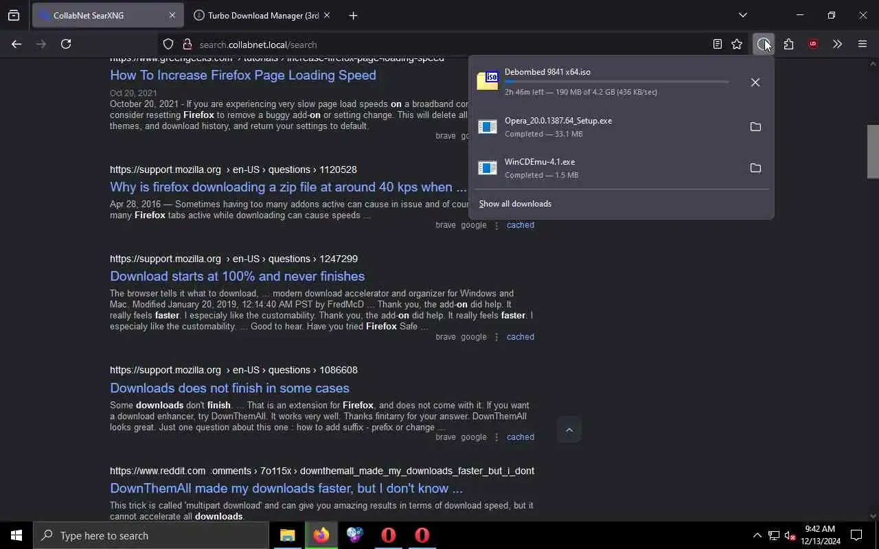
Task: Open Downloads does not finish in some cases
Action: pos(229,388)
